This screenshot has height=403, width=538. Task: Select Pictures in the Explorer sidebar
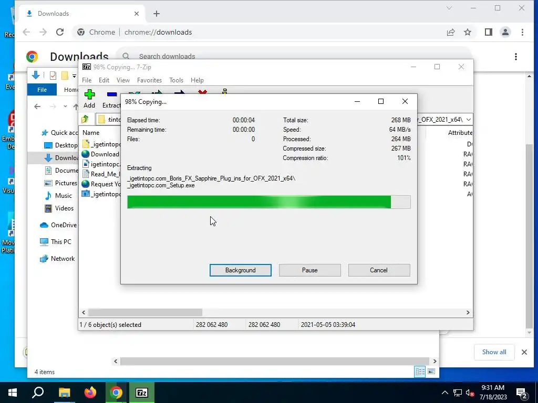click(61, 183)
